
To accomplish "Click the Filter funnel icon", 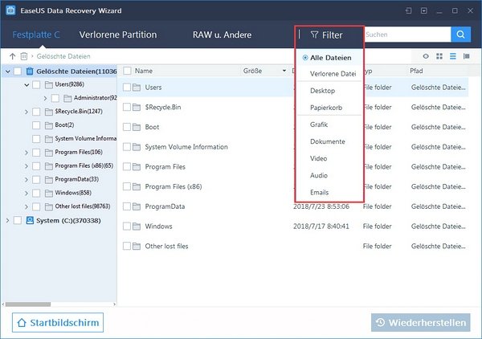I will (314, 35).
